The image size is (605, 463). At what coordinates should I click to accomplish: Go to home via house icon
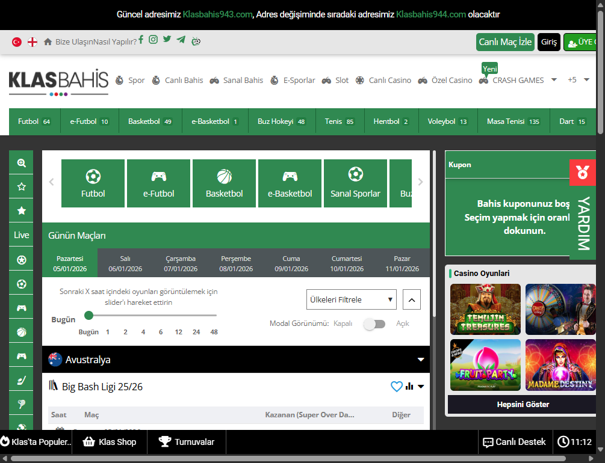click(x=48, y=41)
